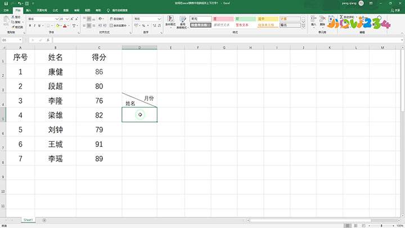This screenshot has height=228, width=405.
Task: Toggle center horizontal alignment
Action: (89, 25)
